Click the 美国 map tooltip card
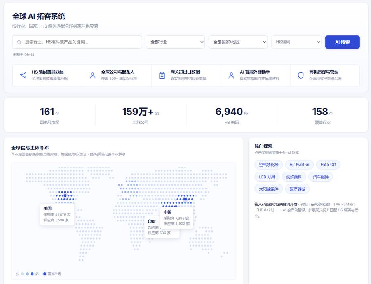 (x=57, y=214)
